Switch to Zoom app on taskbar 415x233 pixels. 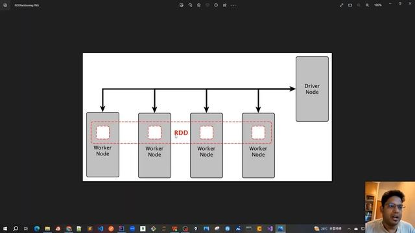point(132,228)
